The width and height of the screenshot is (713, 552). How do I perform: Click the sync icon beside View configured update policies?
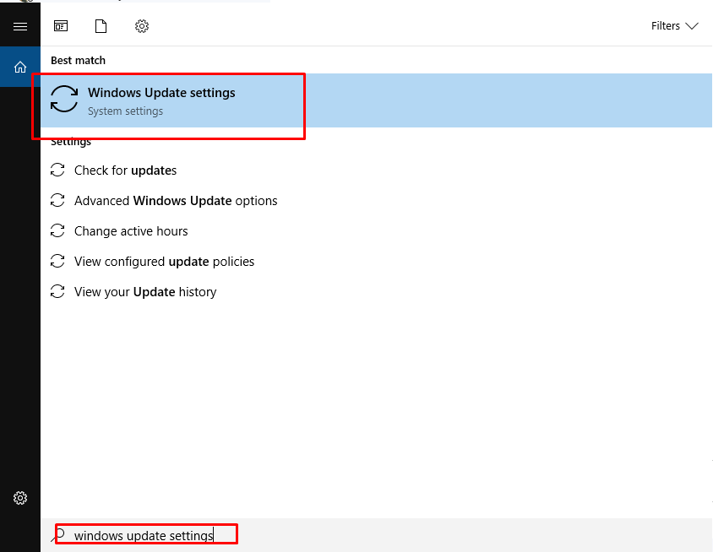coord(57,262)
